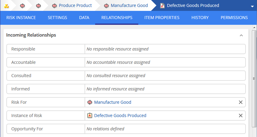
Task: Open the Manufacture Good link in Risk For
Action: tap(113, 102)
